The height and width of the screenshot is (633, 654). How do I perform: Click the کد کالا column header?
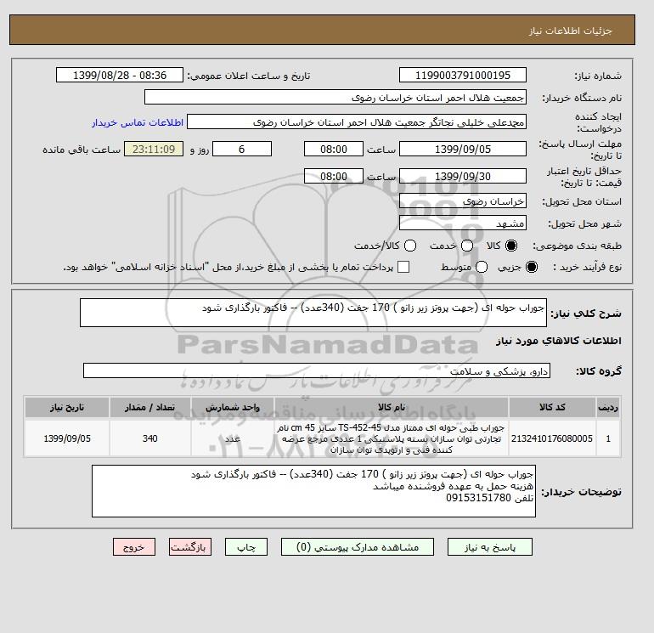(552, 407)
